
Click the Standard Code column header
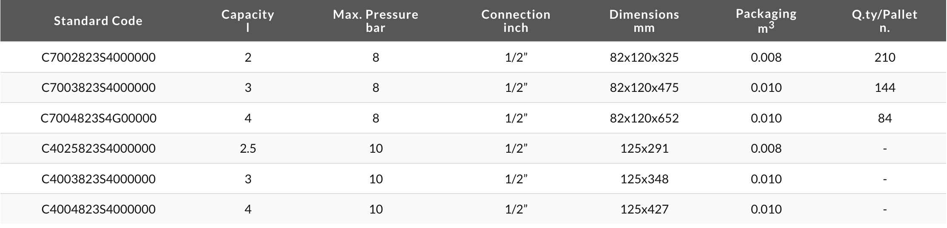coord(98,21)
